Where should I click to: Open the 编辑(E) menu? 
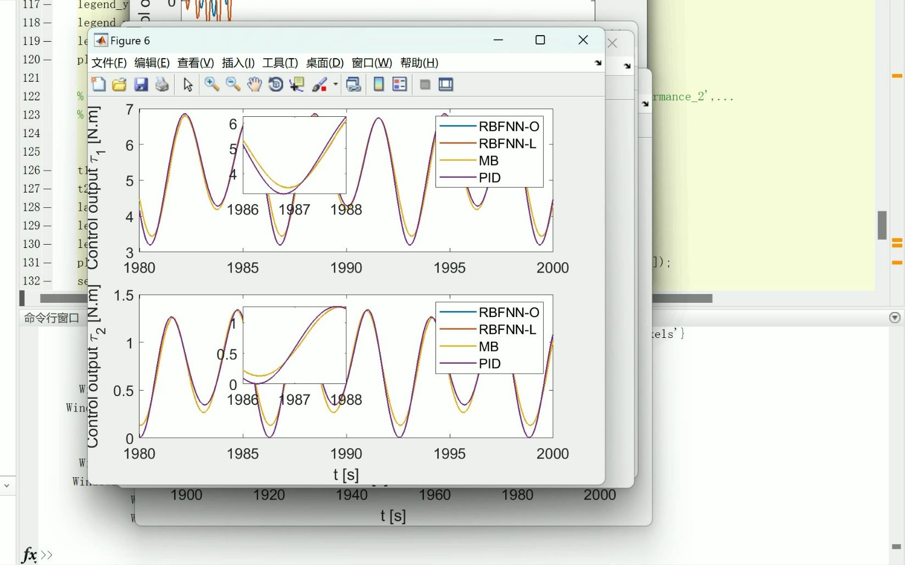(152, 63)
